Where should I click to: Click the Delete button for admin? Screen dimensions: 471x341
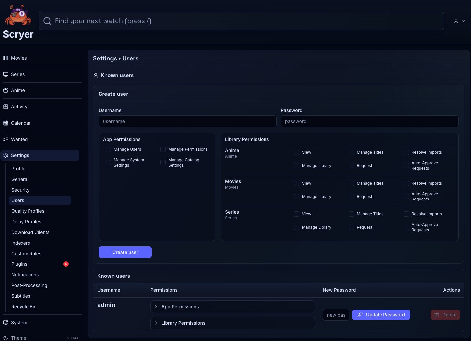tap(445, 315)
